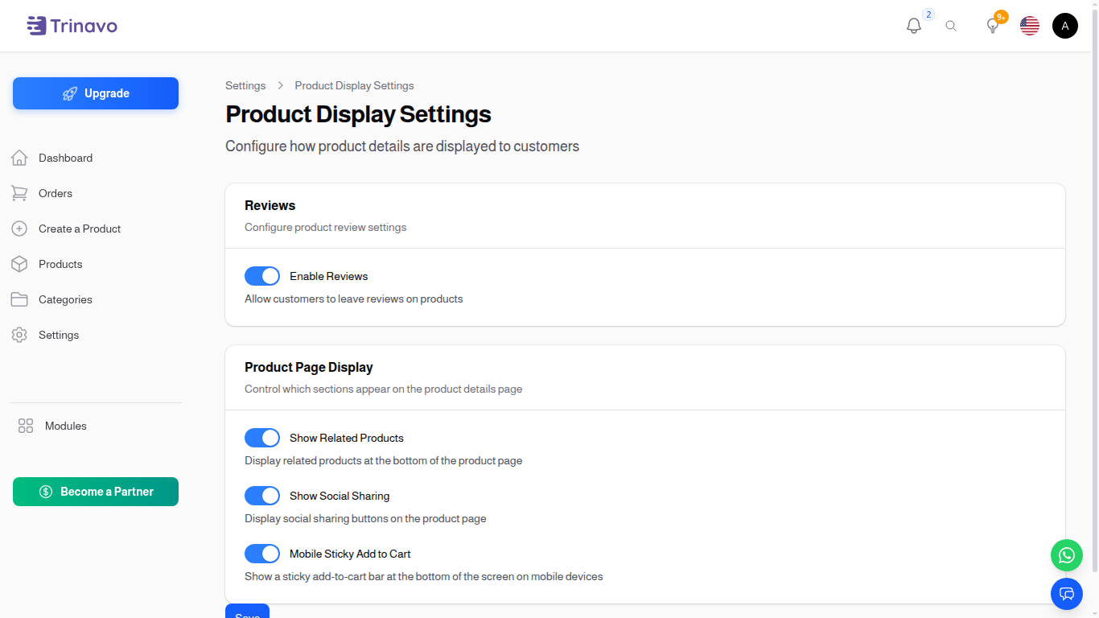Open the lightbulb tips icon
This screenshot has height=618, width=1099.
coord(993,26)
